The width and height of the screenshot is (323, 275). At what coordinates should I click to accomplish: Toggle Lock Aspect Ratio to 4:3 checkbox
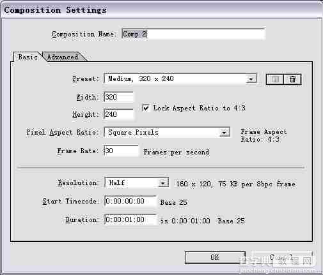146,108
